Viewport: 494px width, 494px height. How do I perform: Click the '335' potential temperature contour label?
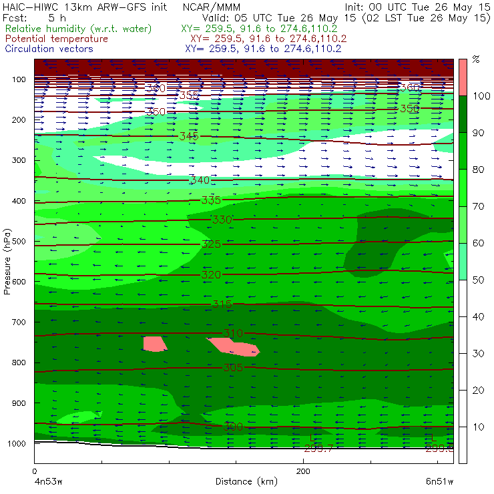click(211, 200)
